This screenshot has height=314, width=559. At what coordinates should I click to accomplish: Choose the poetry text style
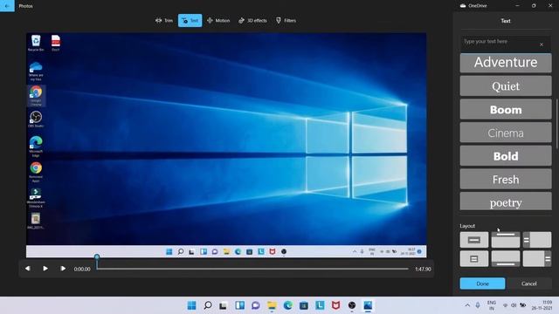click(x=506, y=202)
